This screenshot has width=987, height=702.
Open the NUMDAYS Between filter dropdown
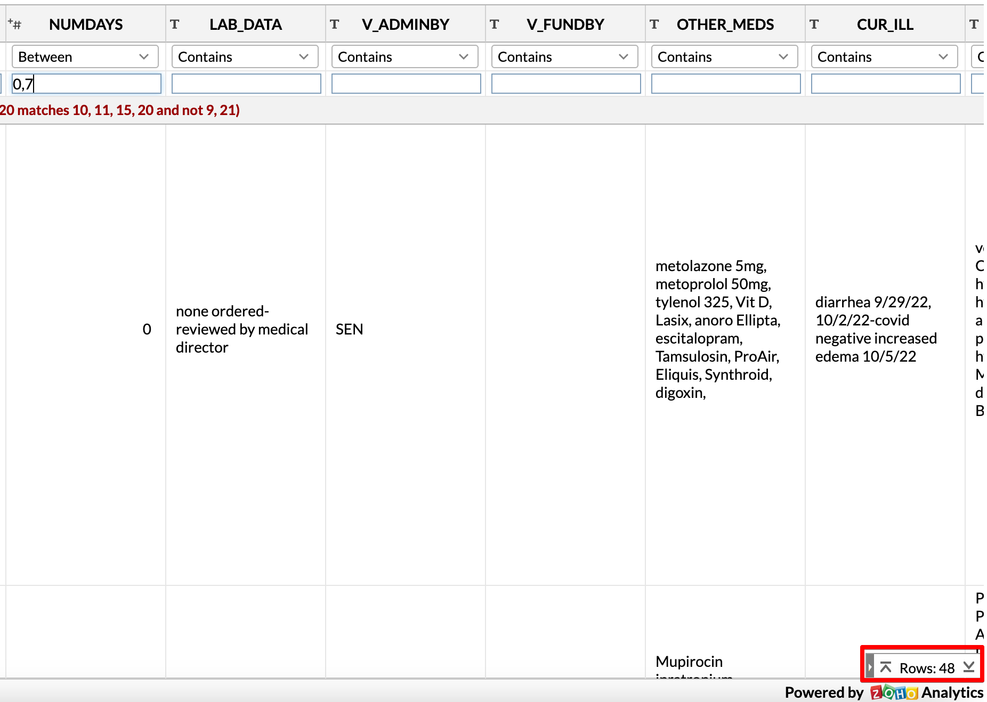pyautogui.click(x=85, y=56)
